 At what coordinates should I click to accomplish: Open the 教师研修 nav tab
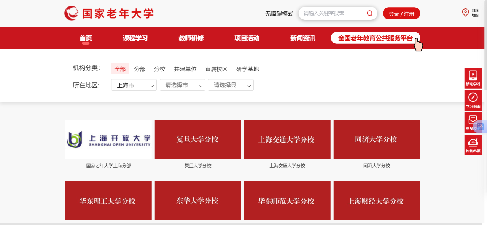tap(191, 38)
